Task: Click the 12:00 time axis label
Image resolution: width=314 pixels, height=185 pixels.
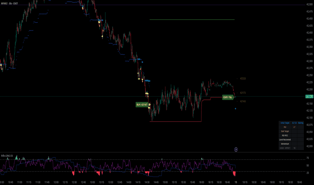Action: tap(56, 182)
